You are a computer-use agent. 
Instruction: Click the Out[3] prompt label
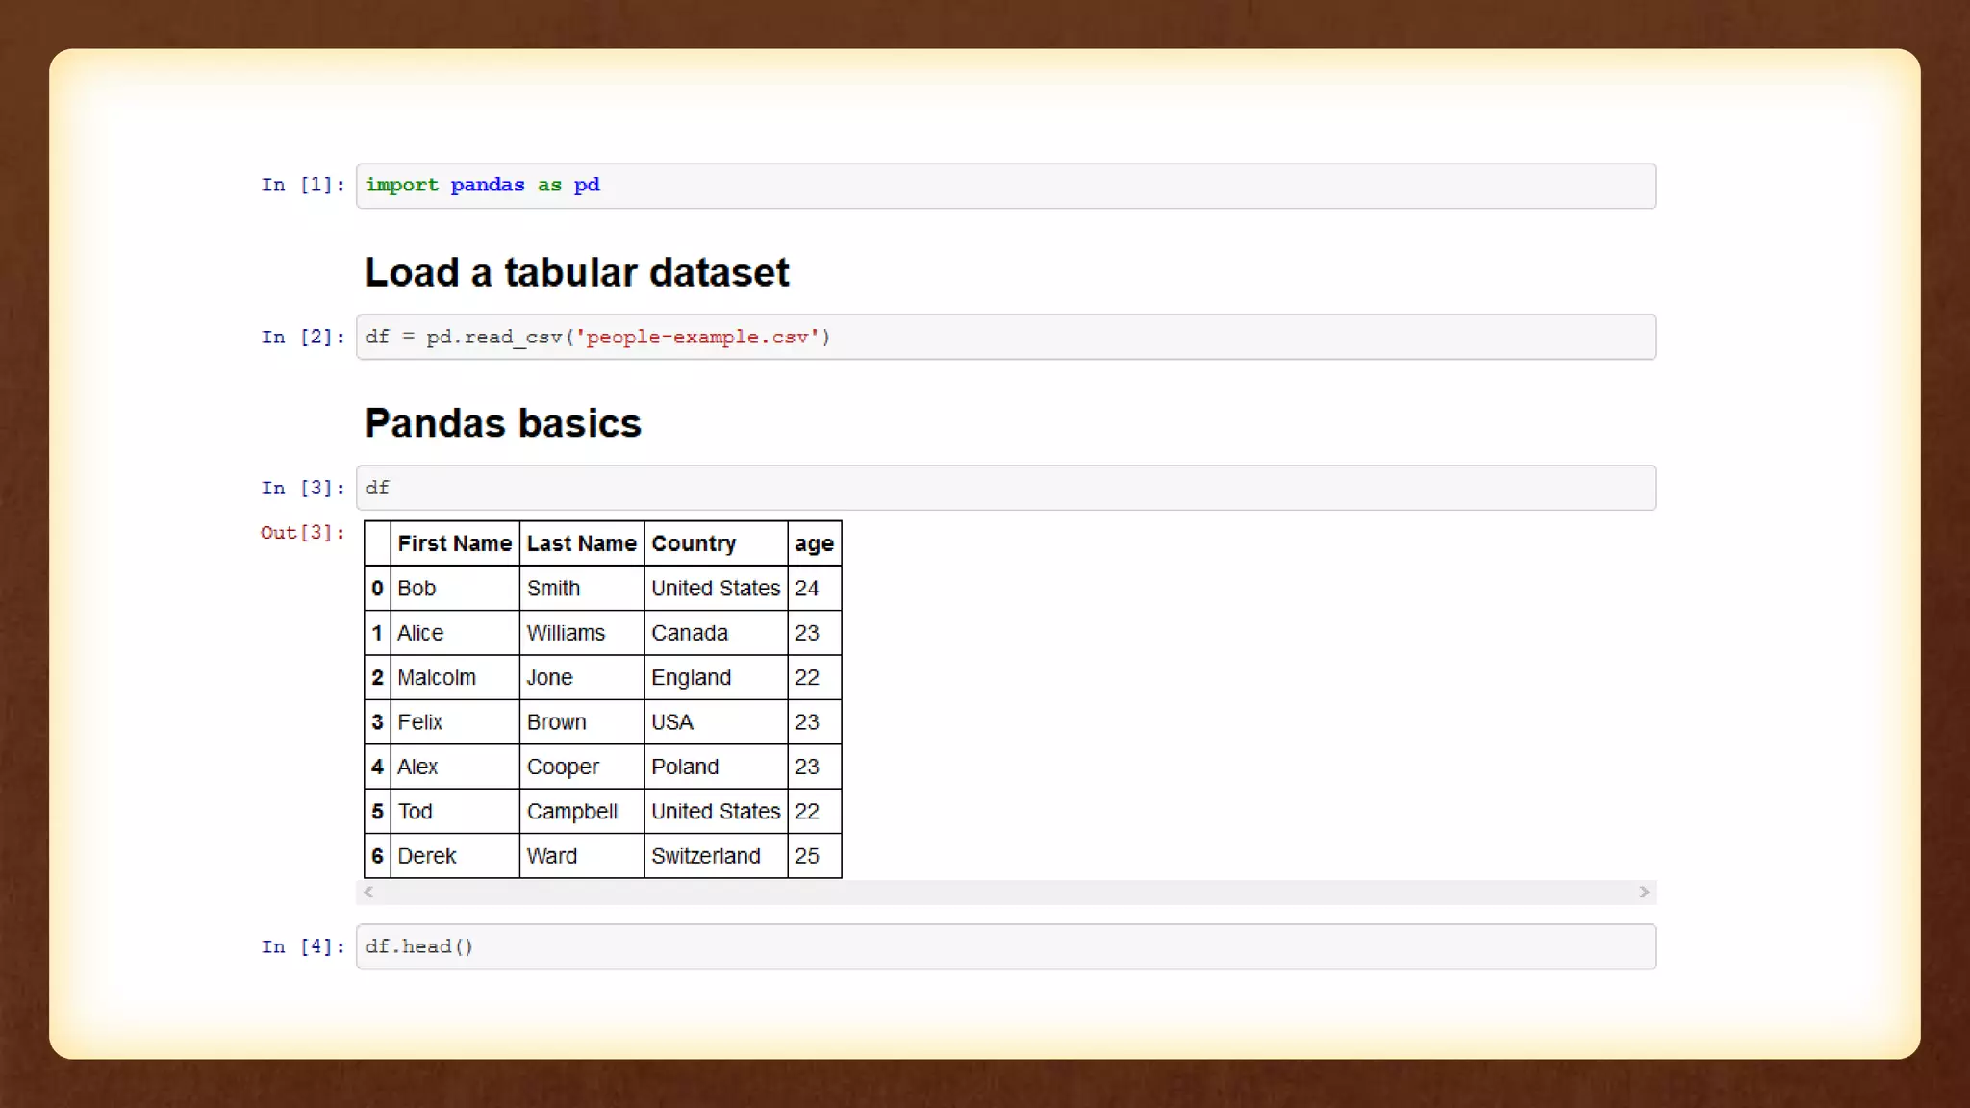pos(302,533)
